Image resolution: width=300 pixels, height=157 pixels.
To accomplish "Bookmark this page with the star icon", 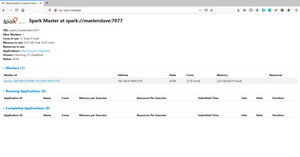I will (212, 10).
